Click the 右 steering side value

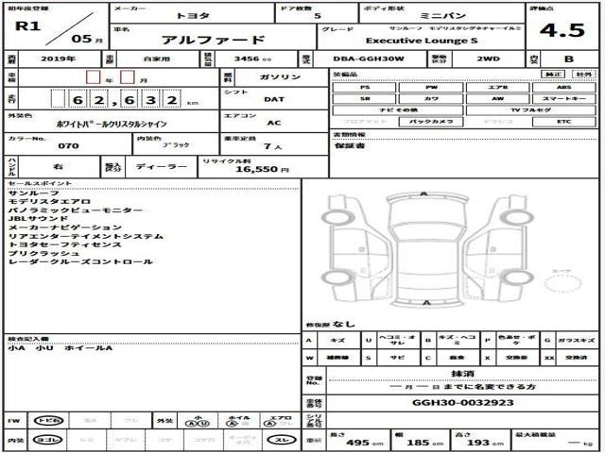58,167
